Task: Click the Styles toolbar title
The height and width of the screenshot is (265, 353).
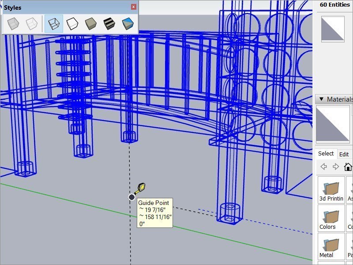Action: pos(13,8)
